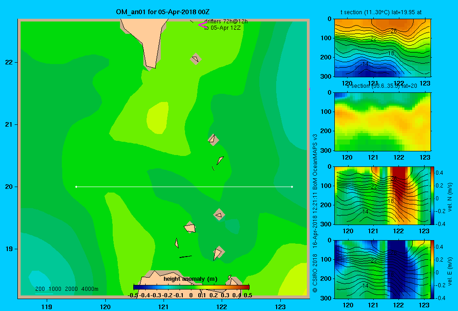458x311 pixels.
Task: Click the -0.2 tick on the vel. E scale
Action: 440,285
